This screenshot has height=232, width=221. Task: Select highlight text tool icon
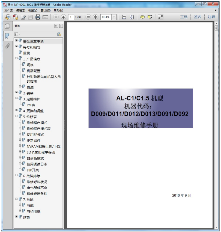pos(150,17)
